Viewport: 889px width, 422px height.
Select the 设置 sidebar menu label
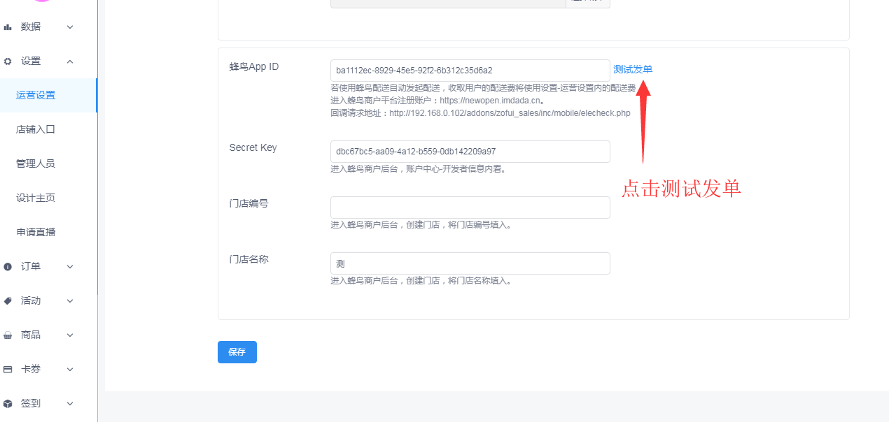coord(31,61)
